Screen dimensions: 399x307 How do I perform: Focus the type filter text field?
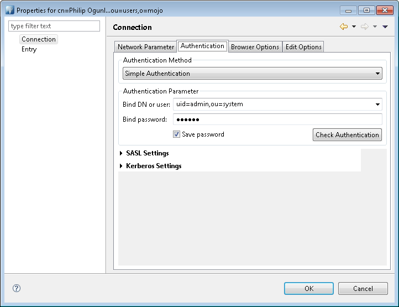[54, 26]
